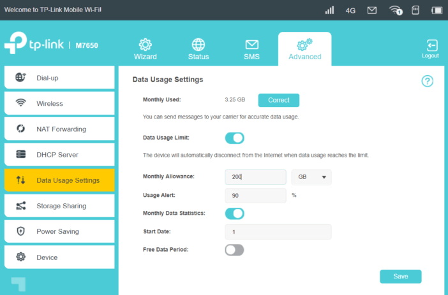Viewport: 448px width, 295px height.
Task: Open the GB unit dropdown
Action: [x=311, y=177]
